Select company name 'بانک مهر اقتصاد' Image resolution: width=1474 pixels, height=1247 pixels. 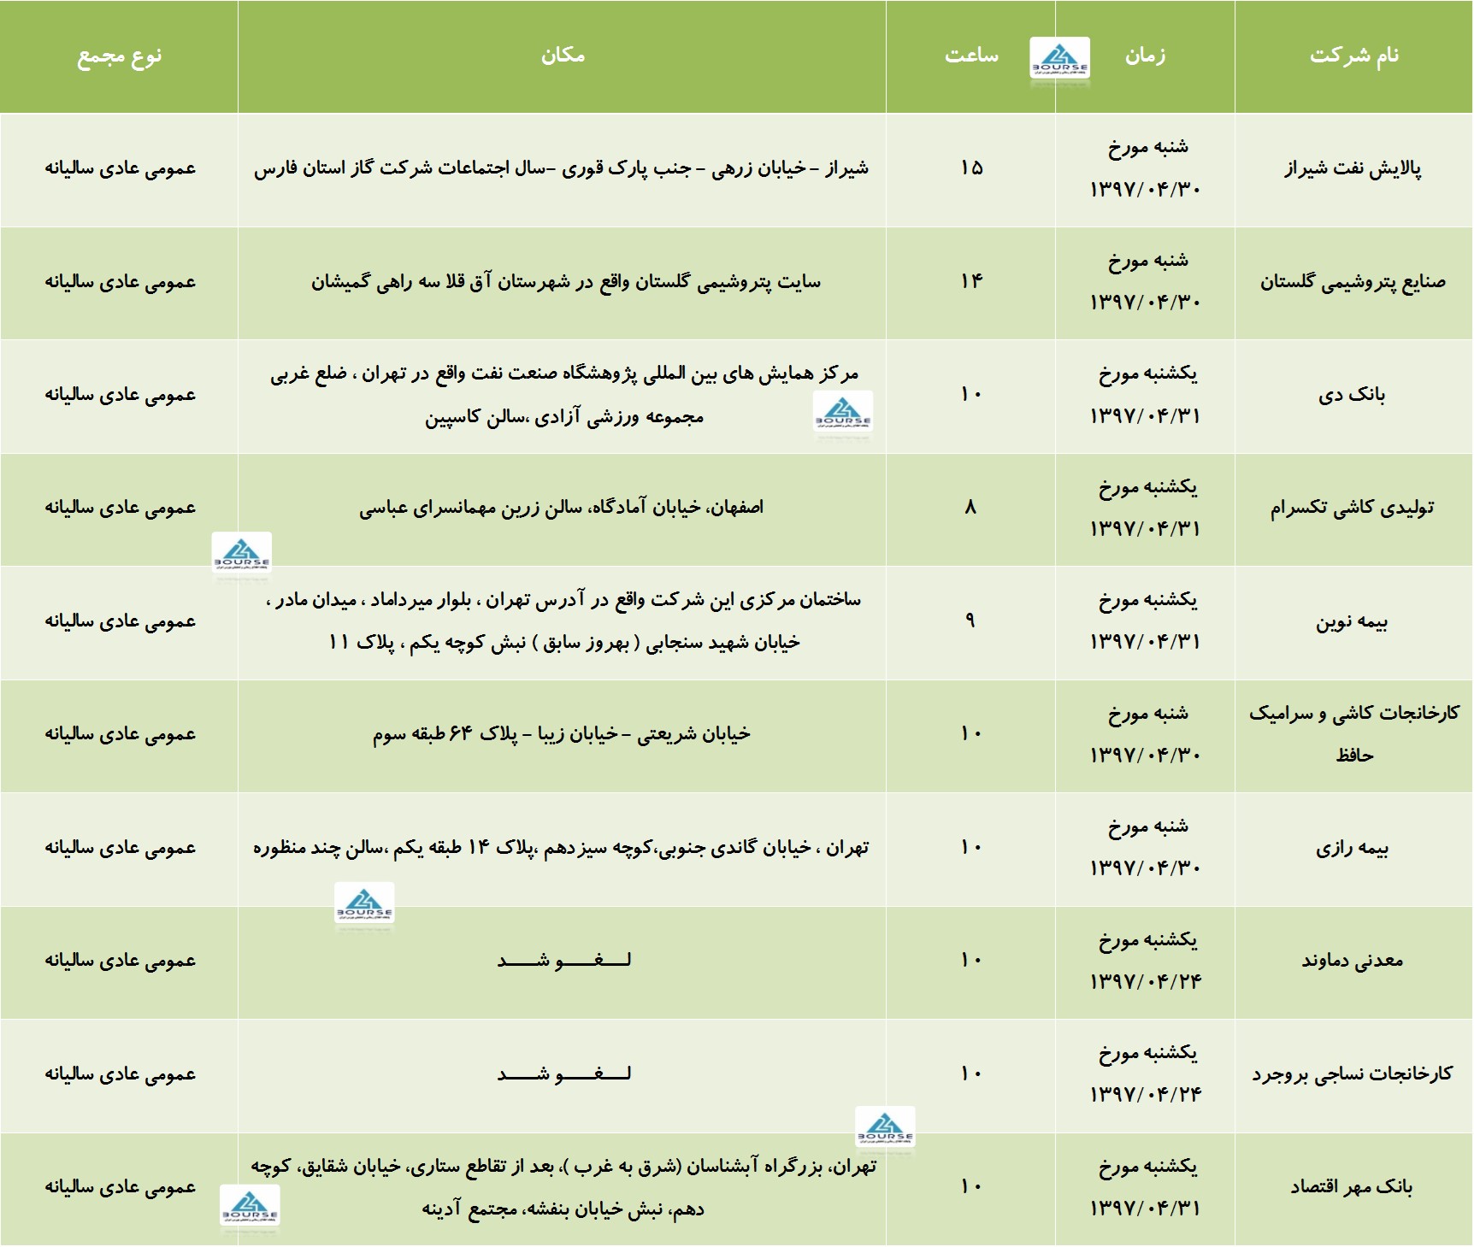1352,1187
